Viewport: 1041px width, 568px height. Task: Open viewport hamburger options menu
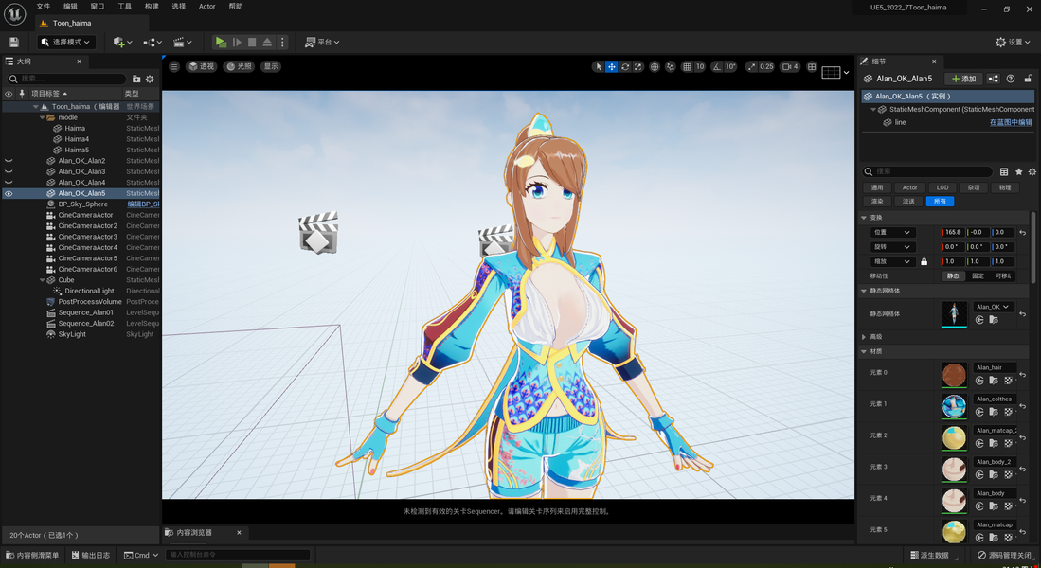(174, 66)
